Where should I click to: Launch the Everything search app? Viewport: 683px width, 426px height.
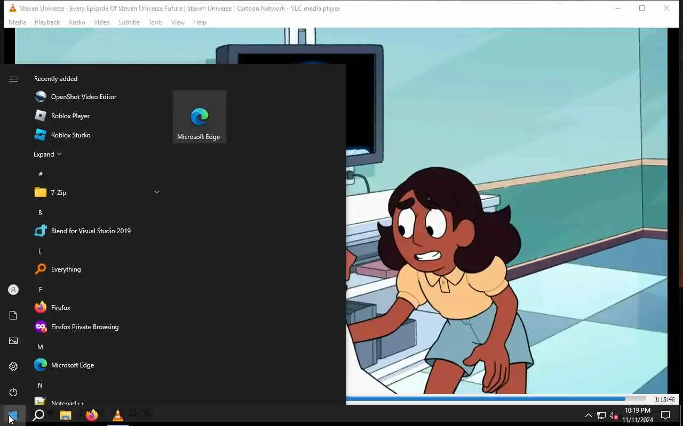coord(96,269)
